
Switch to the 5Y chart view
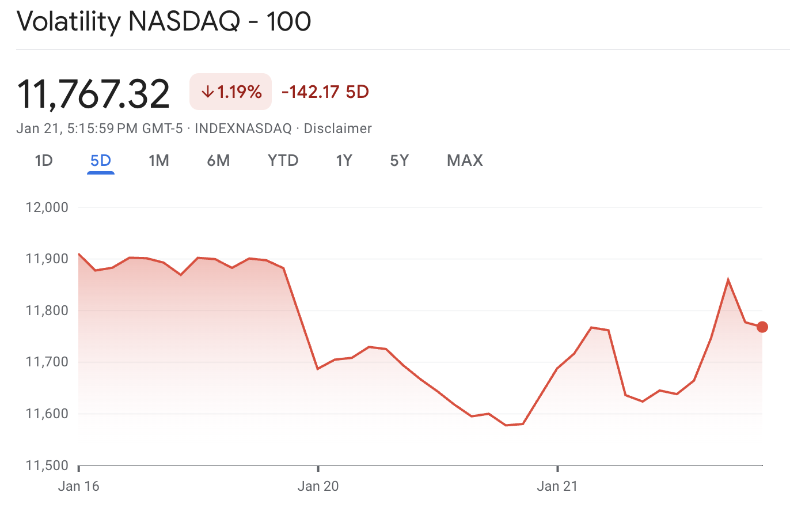399,161
